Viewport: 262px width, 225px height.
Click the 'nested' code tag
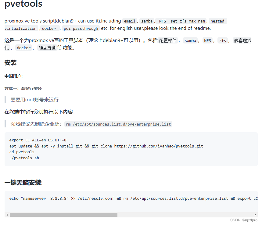click(x=217, y=21)
